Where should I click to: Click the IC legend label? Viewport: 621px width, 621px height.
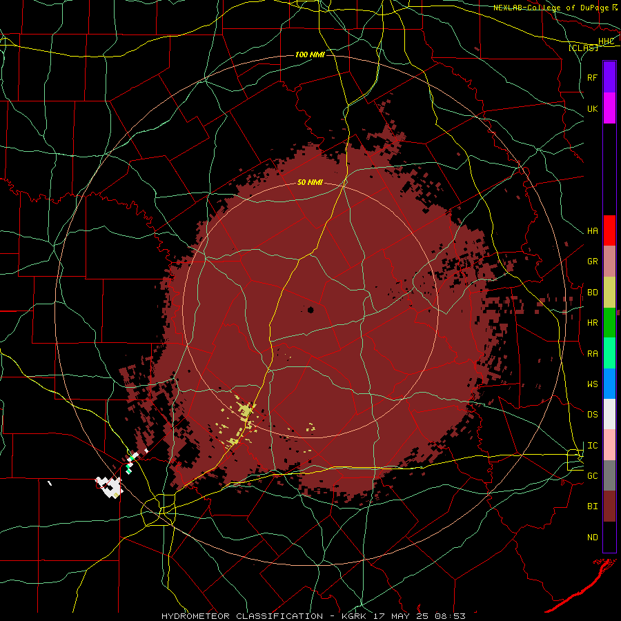click(592, 446)
